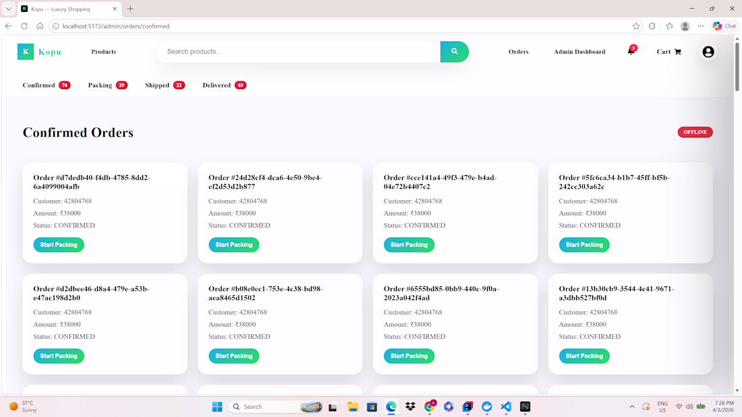Click the Confirmed Orders heading
The width and height of the screenshot is (742, 417).
(78, 133)
